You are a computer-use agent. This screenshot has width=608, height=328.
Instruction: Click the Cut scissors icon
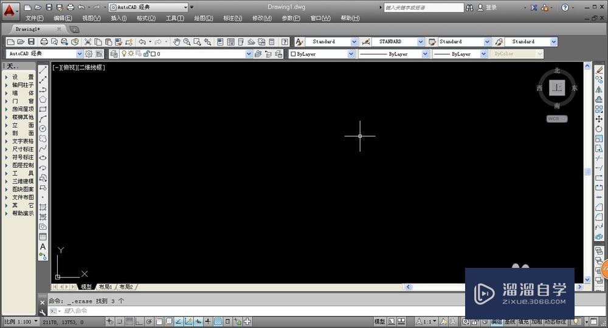pos(88,42)
